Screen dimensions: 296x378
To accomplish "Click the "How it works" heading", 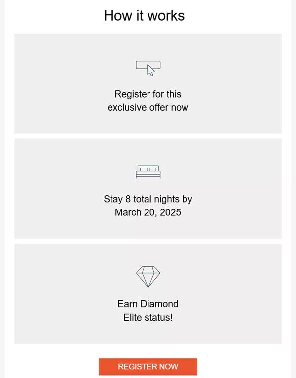I will (x=144, y=16).
